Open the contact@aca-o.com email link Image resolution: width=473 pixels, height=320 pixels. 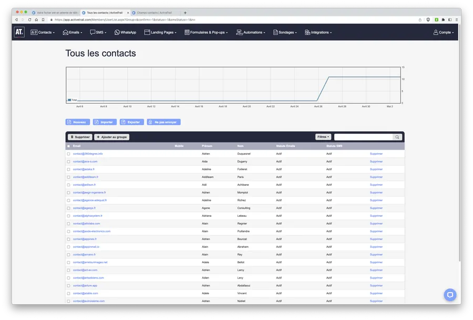coord(85,162)
